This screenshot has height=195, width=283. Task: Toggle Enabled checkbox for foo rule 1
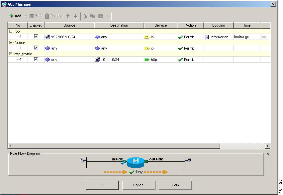click(x=36, y=36)
